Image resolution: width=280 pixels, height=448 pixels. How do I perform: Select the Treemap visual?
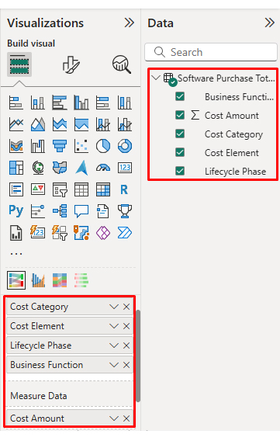point(16,168)
